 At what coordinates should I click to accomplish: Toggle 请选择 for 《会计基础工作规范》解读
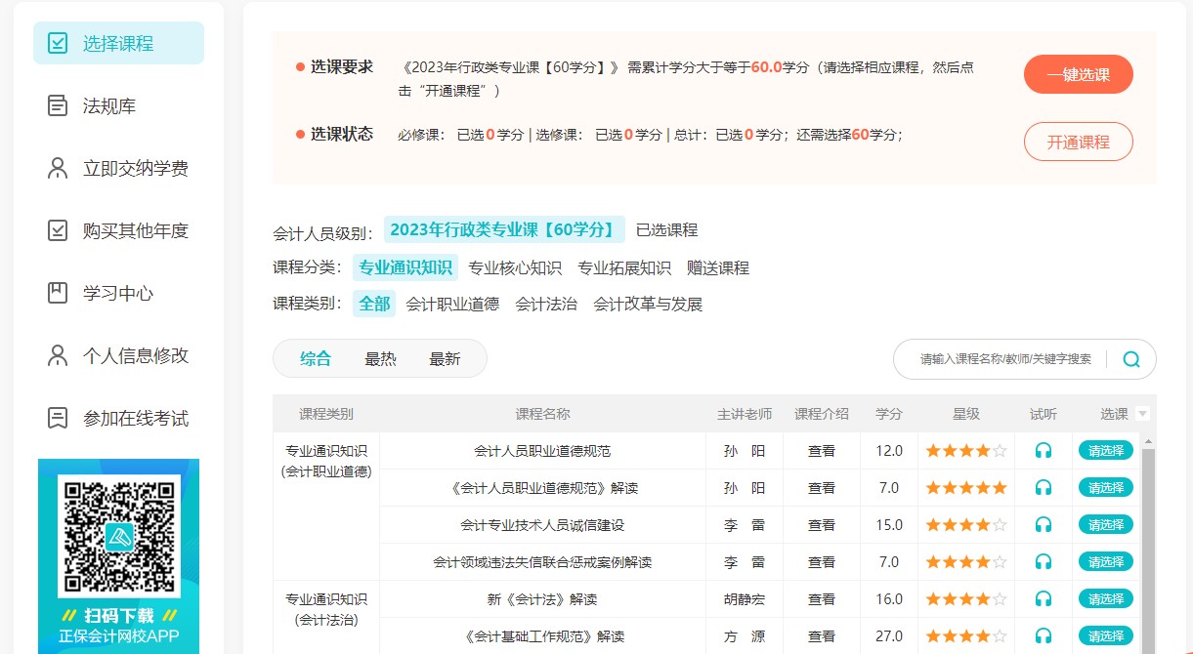click(1105, 635)
